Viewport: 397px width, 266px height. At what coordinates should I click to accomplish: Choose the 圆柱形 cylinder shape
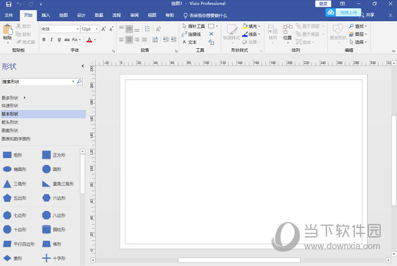point(54,229)
